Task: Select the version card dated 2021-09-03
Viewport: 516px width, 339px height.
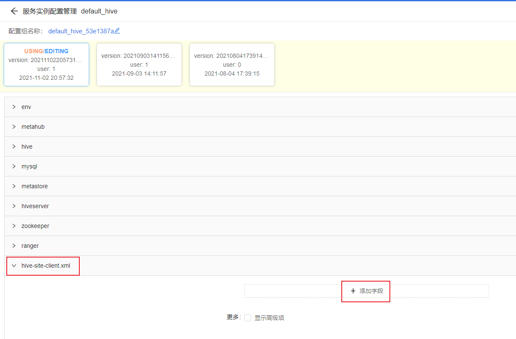Action: point(139,64)
